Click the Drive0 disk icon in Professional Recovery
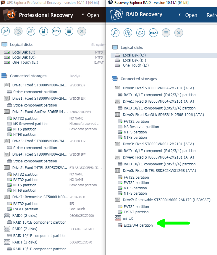This screenshot has width=217, height=255. tap(7, 85)
